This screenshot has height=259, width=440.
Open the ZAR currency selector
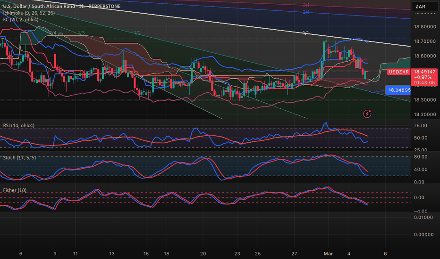(x=424, y=7)
